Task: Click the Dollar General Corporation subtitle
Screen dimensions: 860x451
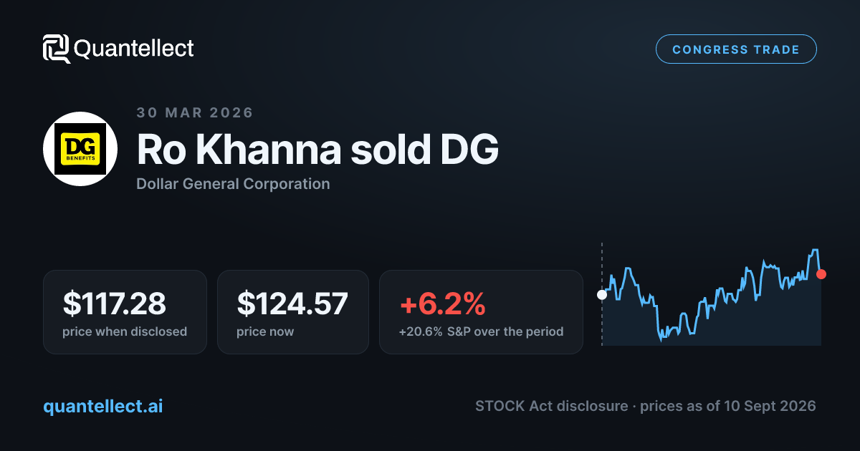Action: click(x=233, y=184)
